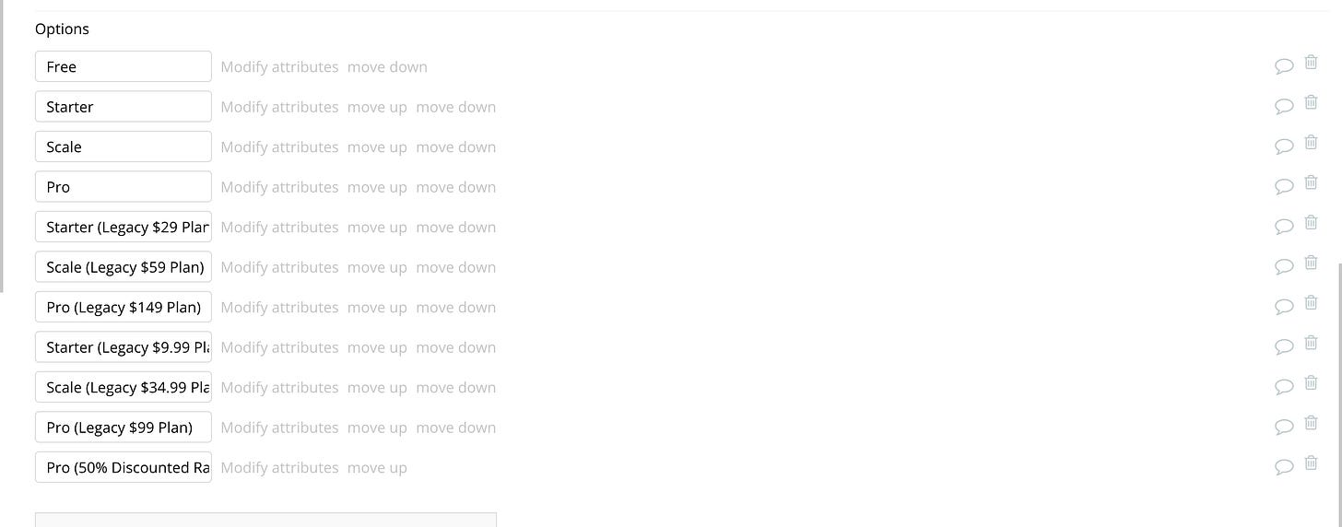Move the Scale option down
1342x527 pixels.
pos(455,146)
